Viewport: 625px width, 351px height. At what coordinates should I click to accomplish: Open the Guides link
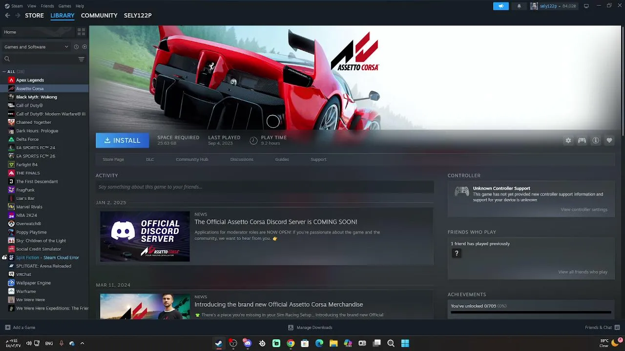[x=282, y=159]
